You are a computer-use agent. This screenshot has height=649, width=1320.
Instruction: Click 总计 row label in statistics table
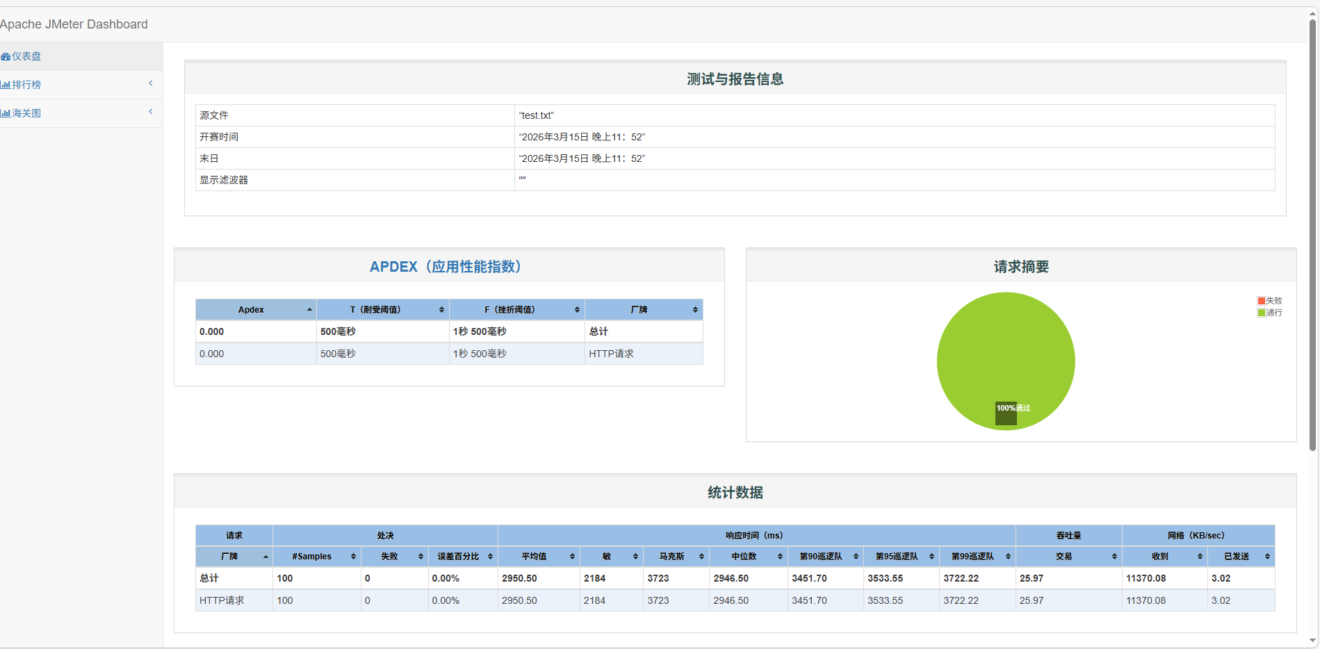(x=209, y=578)
